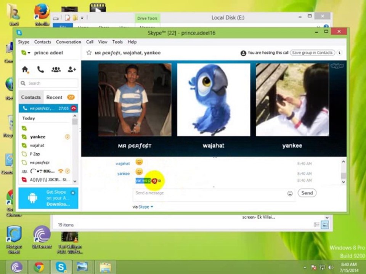Click the Search contacts field
This screenshot has width=366, height=274.
click(x=48, y=83)
